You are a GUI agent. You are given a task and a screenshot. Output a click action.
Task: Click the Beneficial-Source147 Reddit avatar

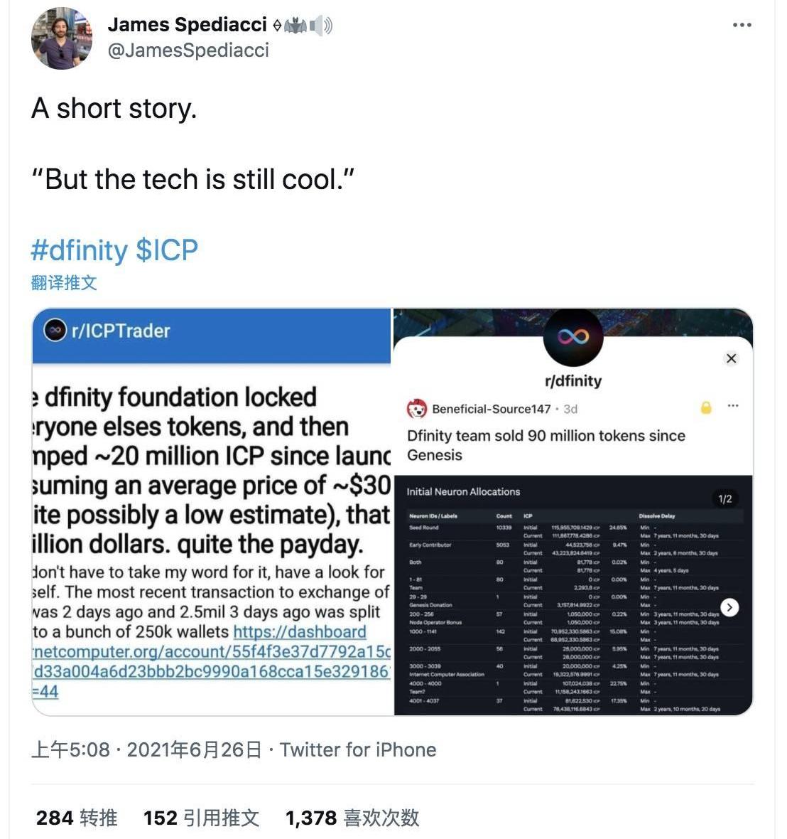(417, 409)
